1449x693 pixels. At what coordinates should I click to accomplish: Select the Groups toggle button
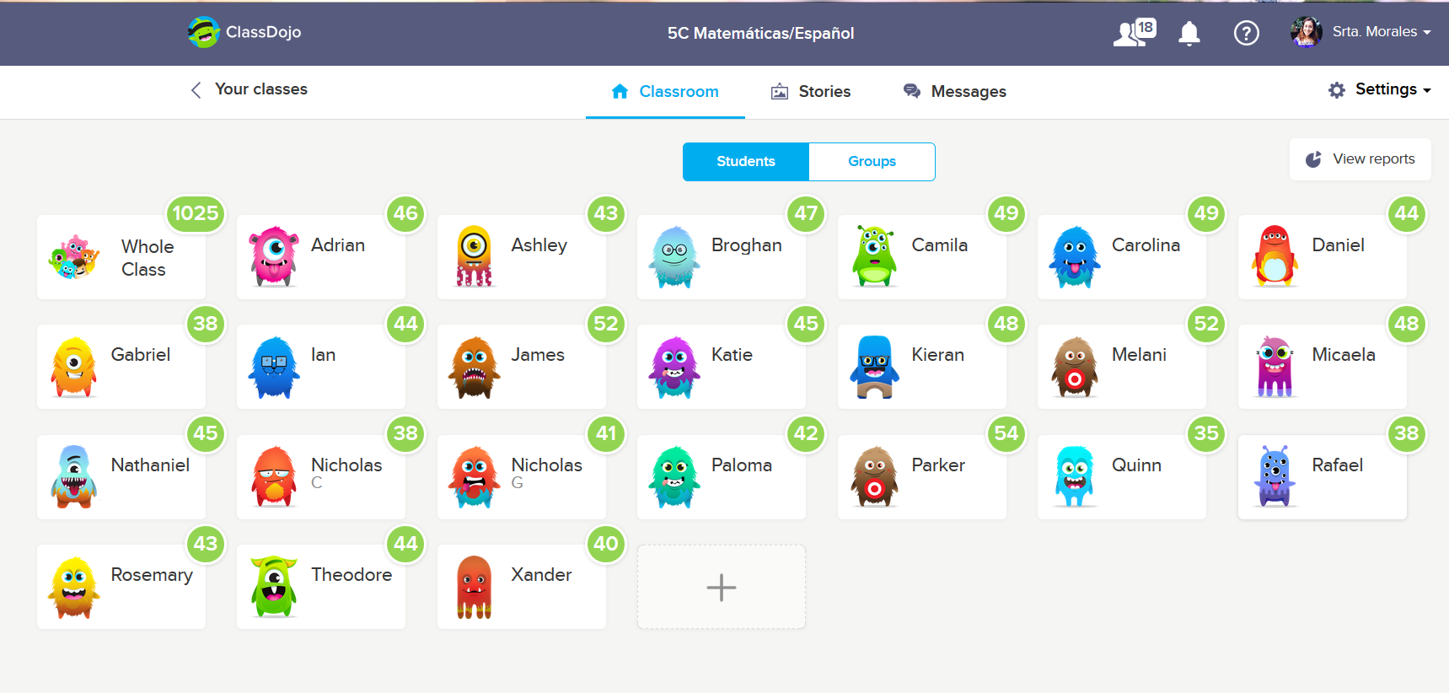(872, 161)
